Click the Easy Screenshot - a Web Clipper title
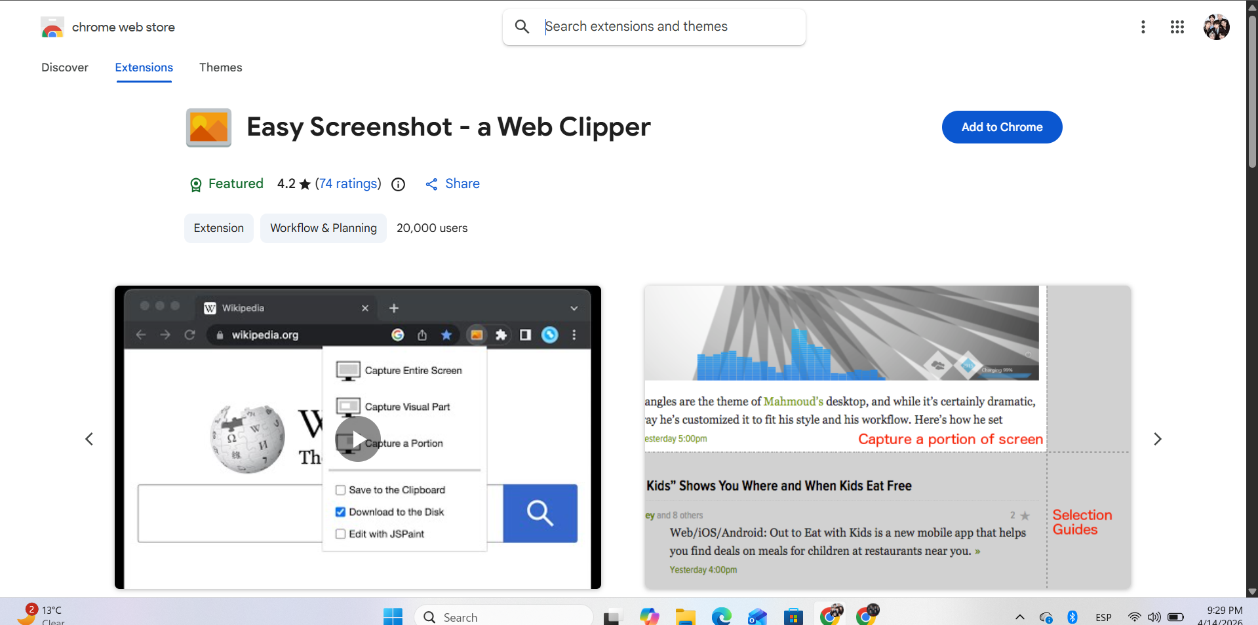Viewport: 1258px width, 625px height. [448, 127]
